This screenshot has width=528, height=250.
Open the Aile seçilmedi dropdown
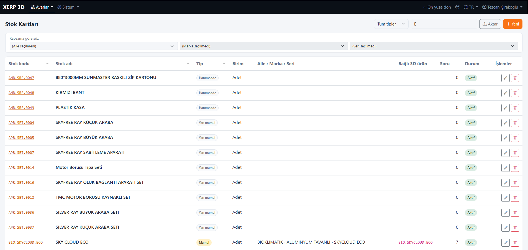tap(93, 46)
